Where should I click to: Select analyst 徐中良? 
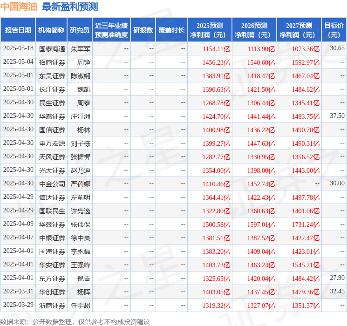(x=81, y=238)
